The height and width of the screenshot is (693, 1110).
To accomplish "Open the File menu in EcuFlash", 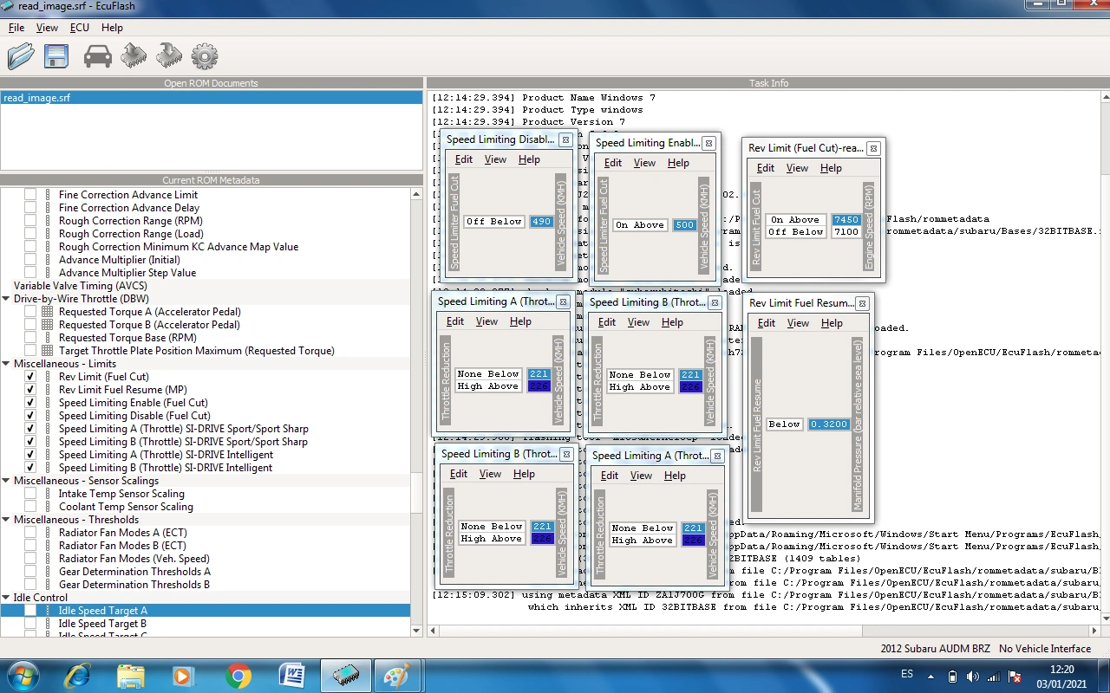I will (16, 28).
